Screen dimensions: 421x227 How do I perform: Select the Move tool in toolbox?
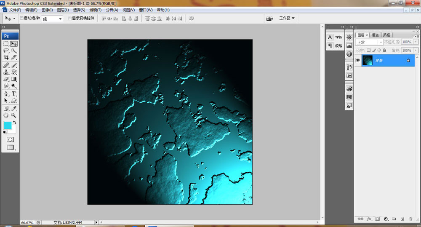point(14,44)
